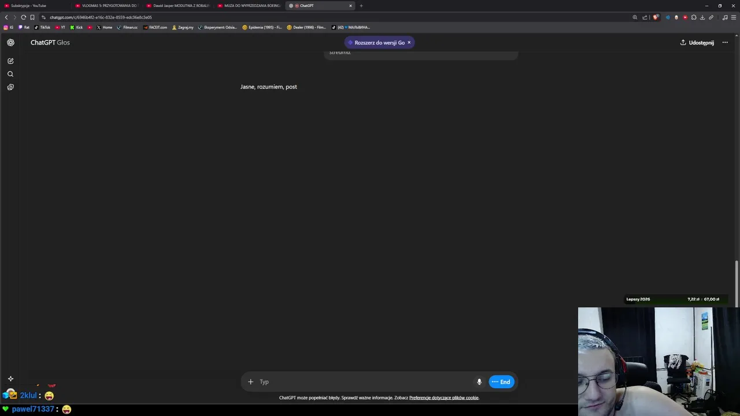The width and height of the screenshot is (740, 416).
Task: Click the zoom magnifier icon in address bar
Action: 635,17
